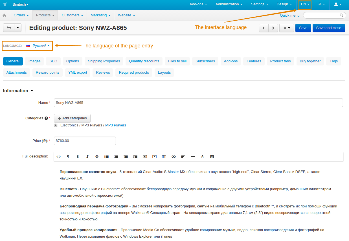
Task: Toggle HTML source view in editor
Action: [59, 157]
